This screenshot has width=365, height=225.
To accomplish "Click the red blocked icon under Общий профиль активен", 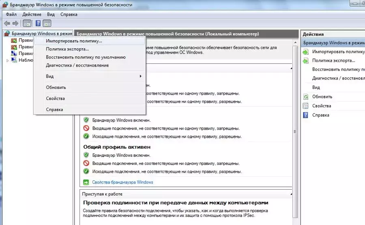I will 86,163.
